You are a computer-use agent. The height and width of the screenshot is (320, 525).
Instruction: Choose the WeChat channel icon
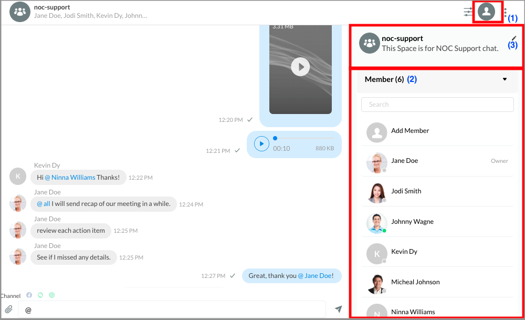pos(51,295)
